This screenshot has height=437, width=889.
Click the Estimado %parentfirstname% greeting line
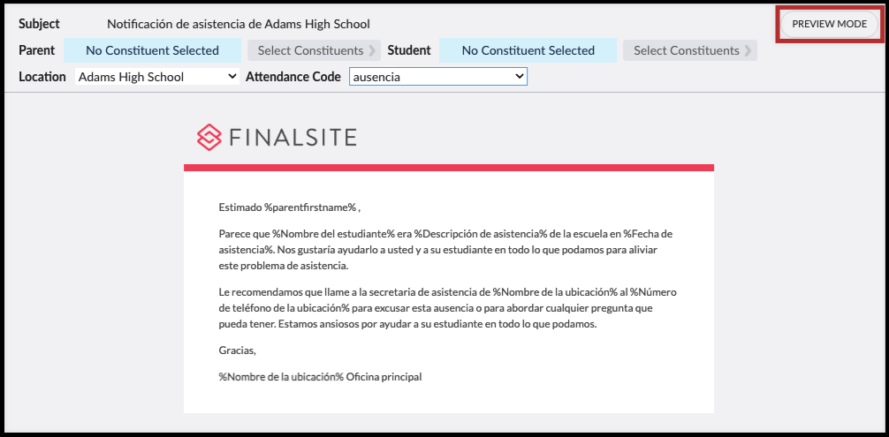click(289, 207)
